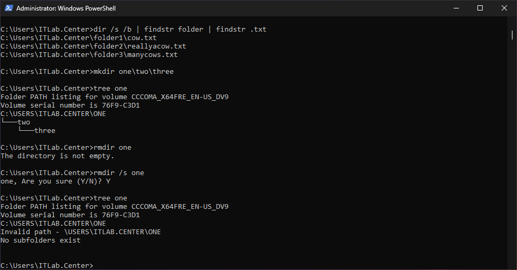Click the empty scrollbar track below the thumb
The image size is (517, 270).
point(512,158)
